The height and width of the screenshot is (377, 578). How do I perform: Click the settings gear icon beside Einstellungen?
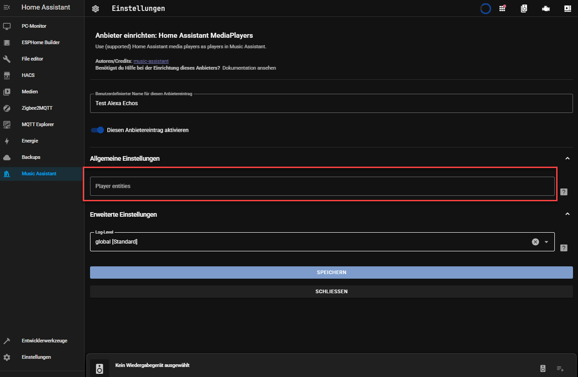95,9
